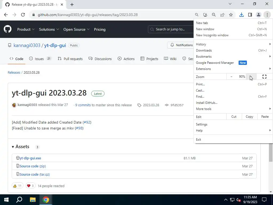Click the thumbs up reaction with 11
This screenshot has width=273, height=205.
coord(17,186)
